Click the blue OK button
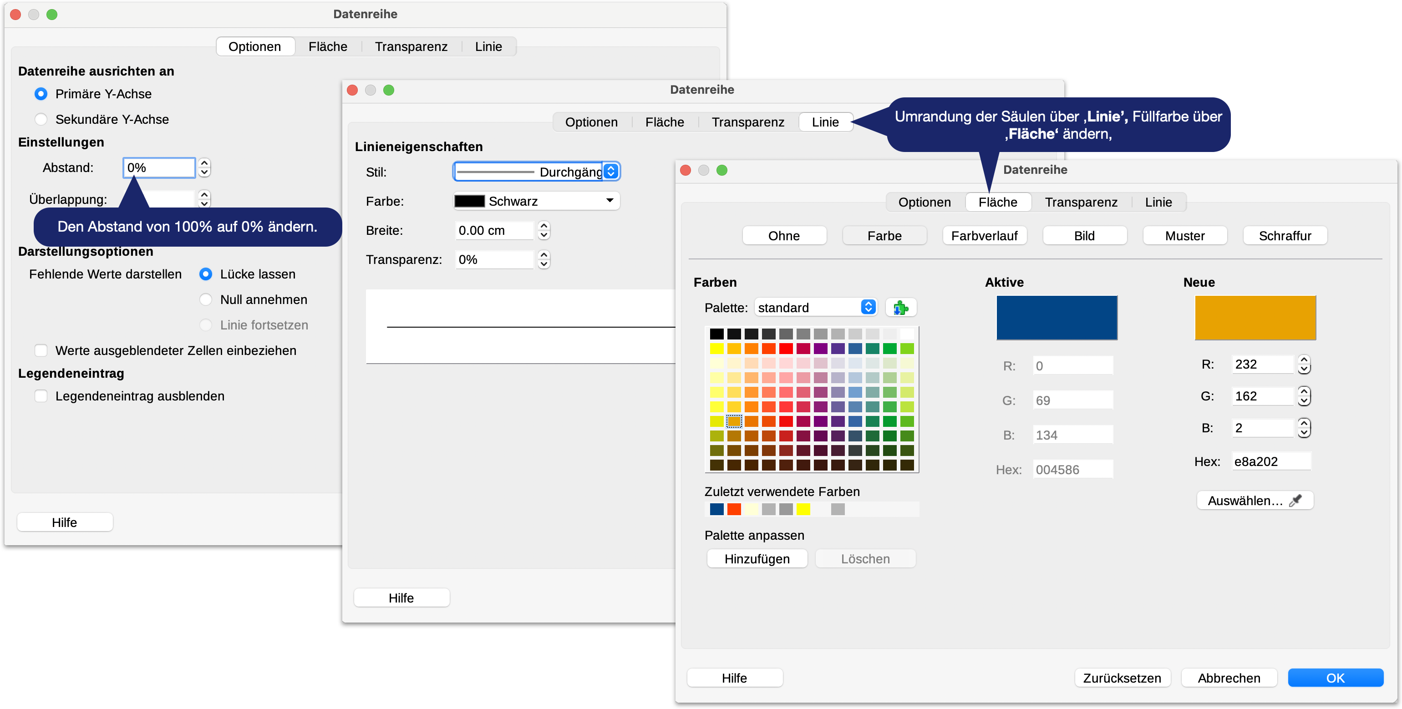 (1335, 678)
